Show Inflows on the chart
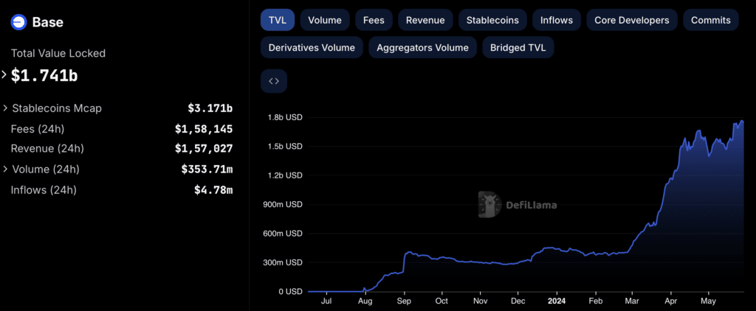This screenshot has height=311, width=756. coord(557,20)
